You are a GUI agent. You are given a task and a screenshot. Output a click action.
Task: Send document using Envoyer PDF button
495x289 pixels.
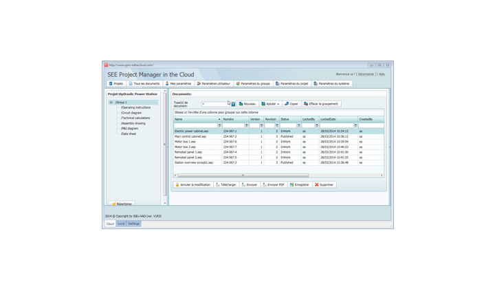[274, 184]
